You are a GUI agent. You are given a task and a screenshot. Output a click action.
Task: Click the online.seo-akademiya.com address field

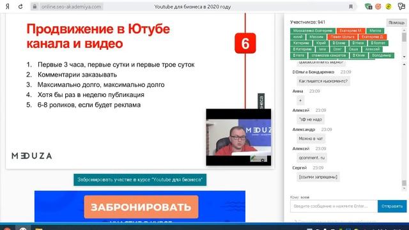71,7
